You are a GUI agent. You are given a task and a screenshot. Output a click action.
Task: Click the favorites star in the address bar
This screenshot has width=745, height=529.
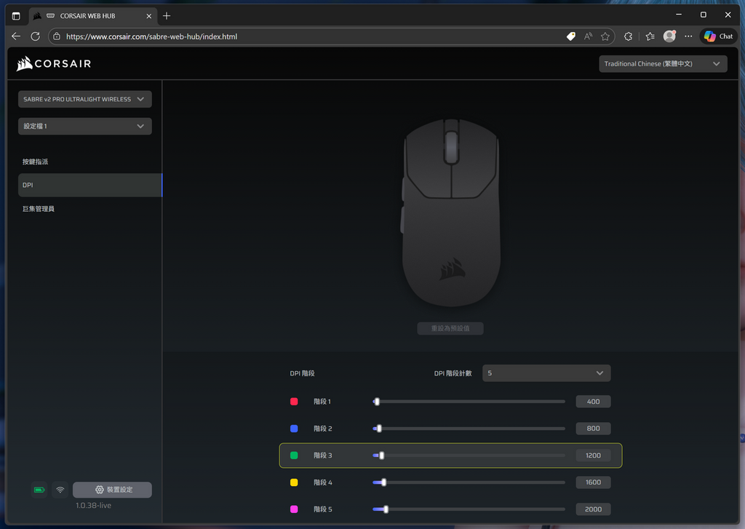(605, 36)
